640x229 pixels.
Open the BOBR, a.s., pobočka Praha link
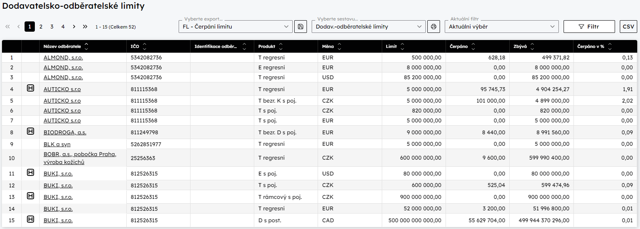click(80, 158)
